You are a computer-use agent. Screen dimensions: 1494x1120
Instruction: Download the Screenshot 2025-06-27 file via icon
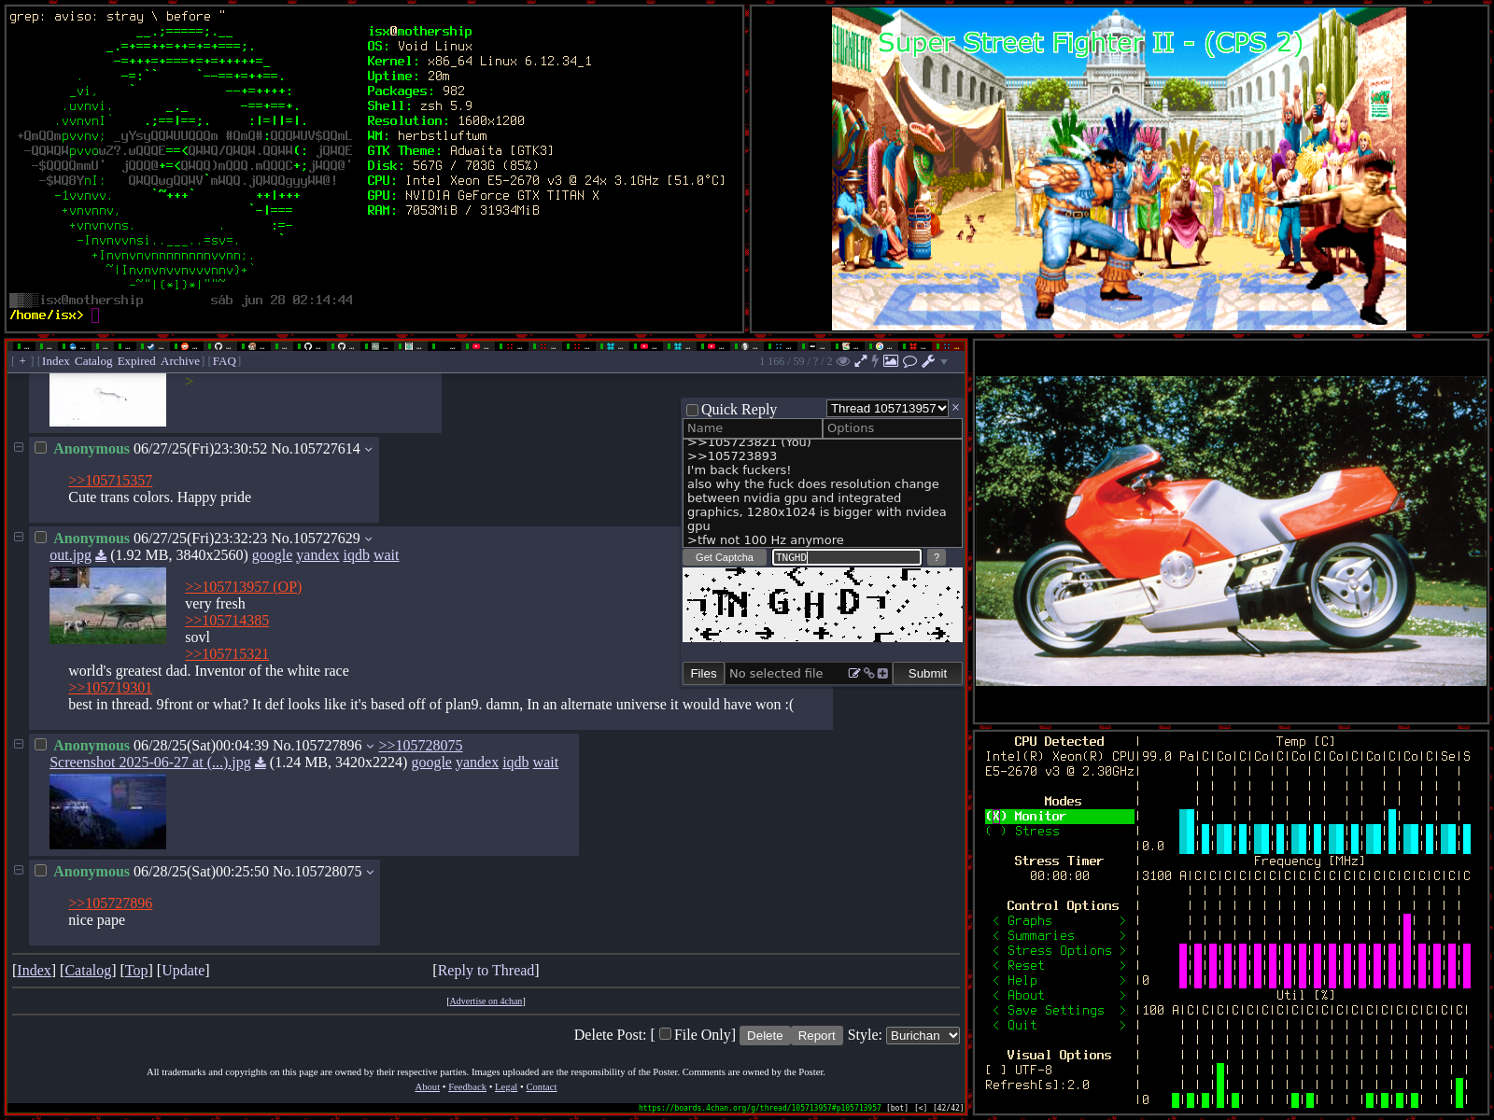coord(261,763)
